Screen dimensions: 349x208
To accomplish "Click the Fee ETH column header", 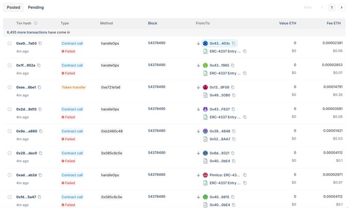I will tap(334, 23).
